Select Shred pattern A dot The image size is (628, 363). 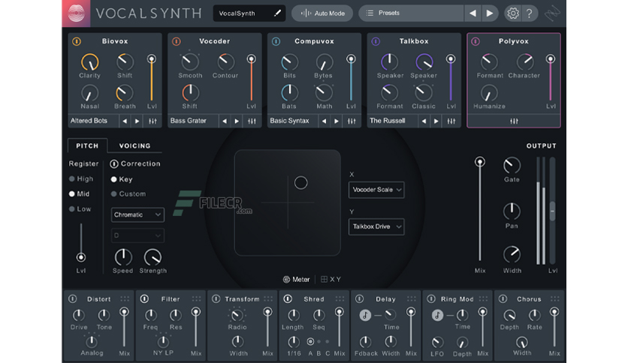310,341
